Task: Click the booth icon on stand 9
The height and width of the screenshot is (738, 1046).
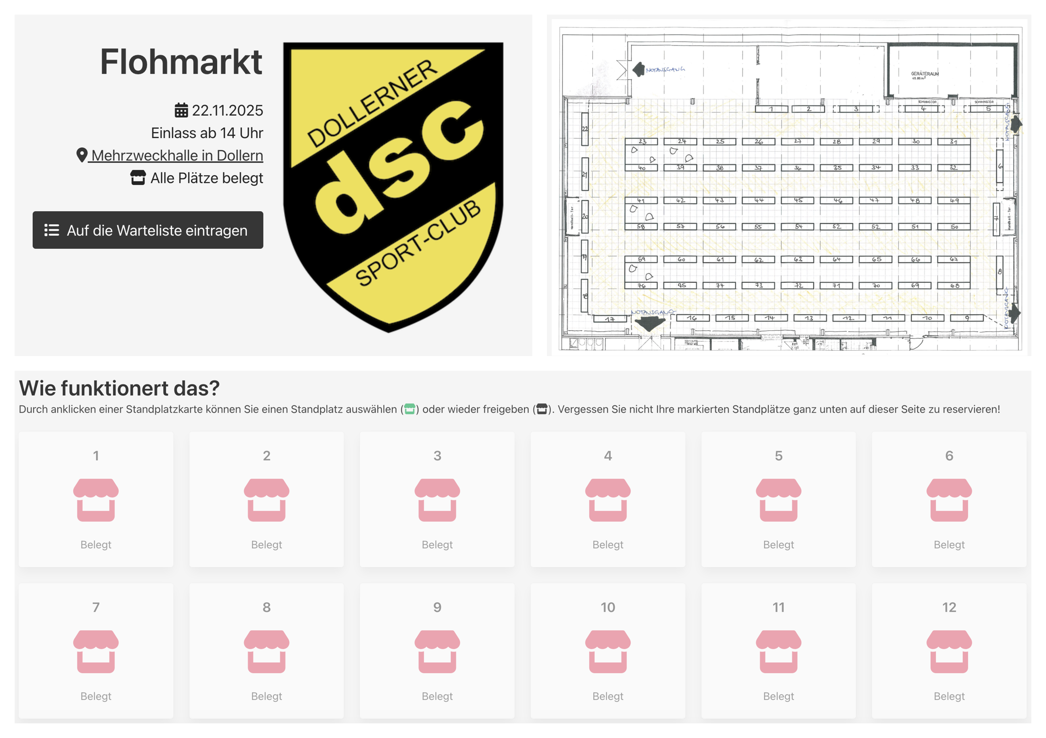Action: click(x=437, y=652)
